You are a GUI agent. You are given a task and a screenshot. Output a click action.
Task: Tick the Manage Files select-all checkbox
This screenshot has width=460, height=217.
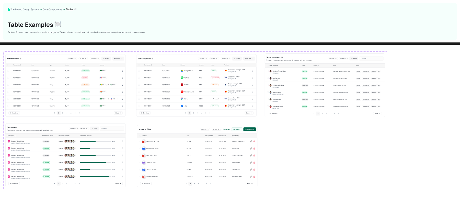[140, 136]
